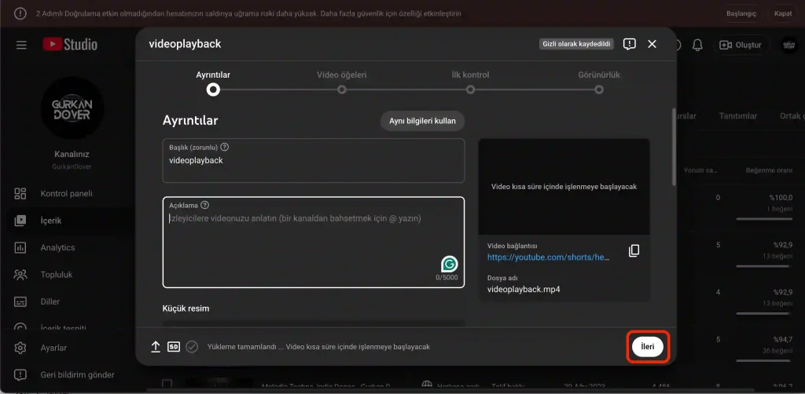Dismiss the banner with Kapat
This screenshot has height=394, width=805.
[783, 13]
